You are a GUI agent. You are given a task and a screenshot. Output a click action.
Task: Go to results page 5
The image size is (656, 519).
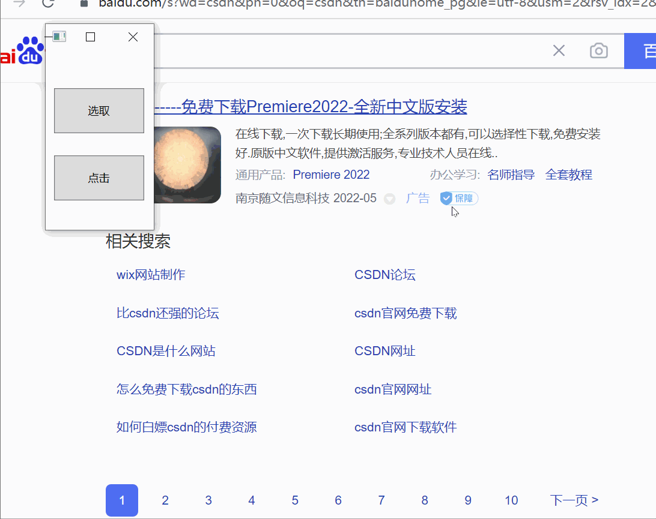(x=295, y=500)
